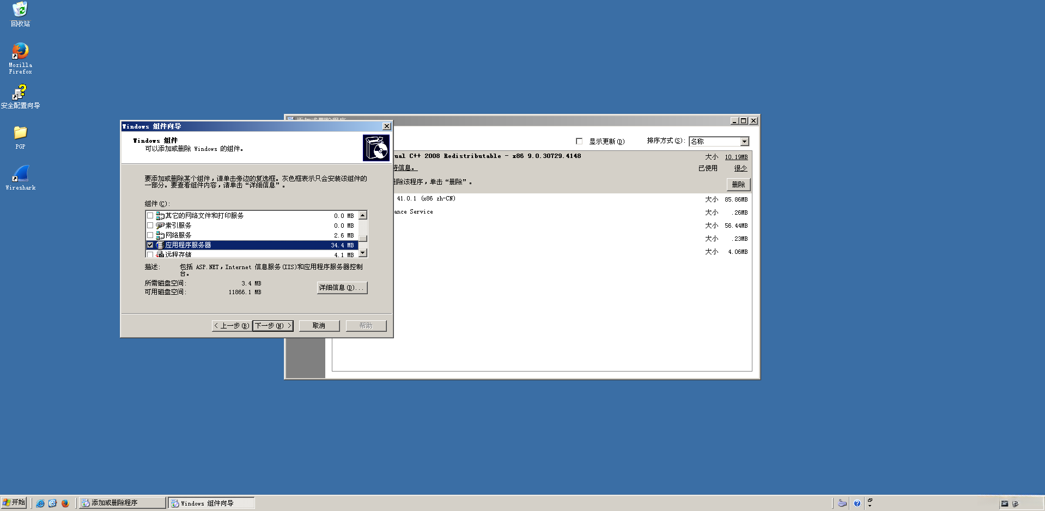This screenshot has width=1045, height=511.
Task: Click the 很少 usage link
Action: pyautogui.click(x=740, y=168)
